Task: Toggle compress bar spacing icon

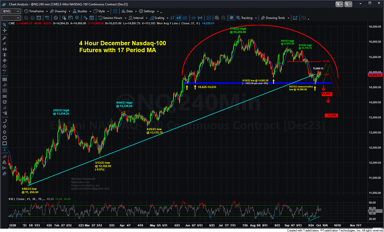Action: tap(193, 18)
